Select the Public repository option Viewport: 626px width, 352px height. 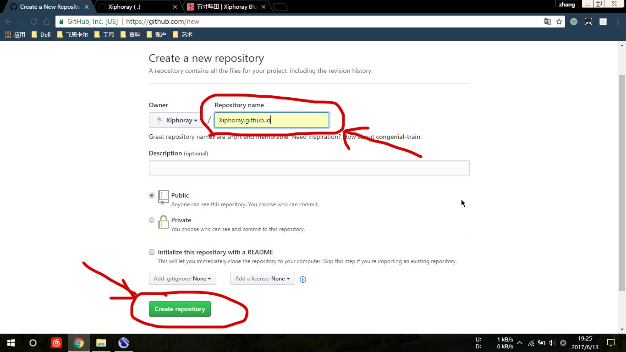click(x=152, y=195)
